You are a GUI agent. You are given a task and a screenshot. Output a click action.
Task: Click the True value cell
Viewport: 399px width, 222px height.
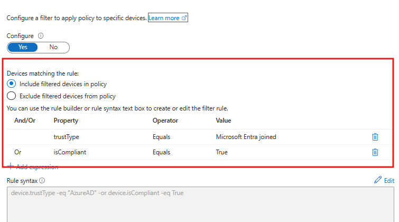click(221, 152)
